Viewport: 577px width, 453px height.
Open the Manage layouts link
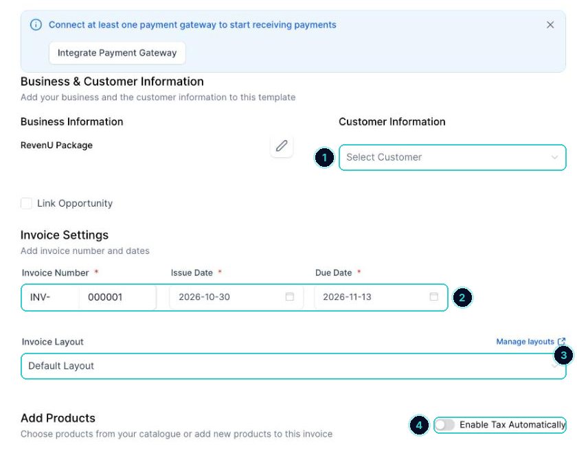point(525,342)
